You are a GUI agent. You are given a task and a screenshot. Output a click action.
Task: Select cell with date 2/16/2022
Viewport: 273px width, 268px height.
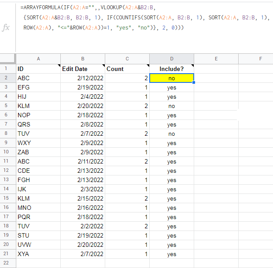(83, 208)
